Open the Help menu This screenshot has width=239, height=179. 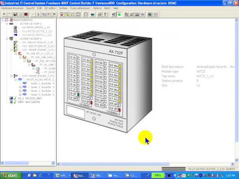pos(116,8)
